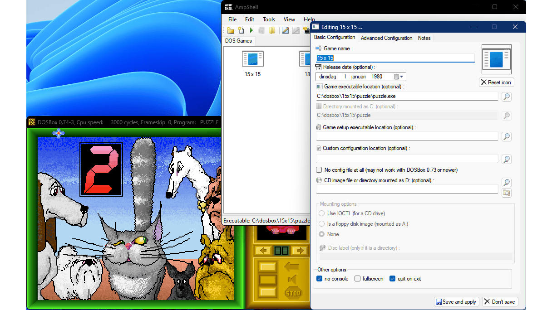The image size is (552, 310).
Task: Toggle the no console checkbox
Action: (319, 279)
